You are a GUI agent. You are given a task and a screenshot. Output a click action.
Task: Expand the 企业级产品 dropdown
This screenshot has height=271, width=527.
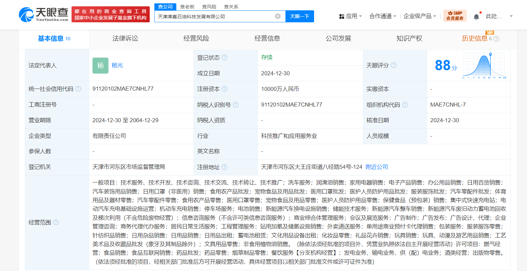pos(420,16)
